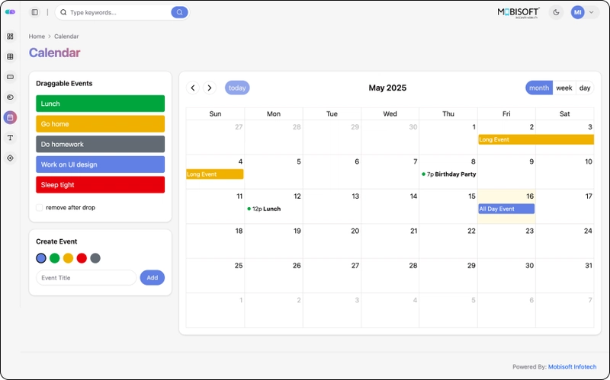Switch to dark mode moon icon
This screenshot has height=380, width=610.
click(x=556, y=12)
